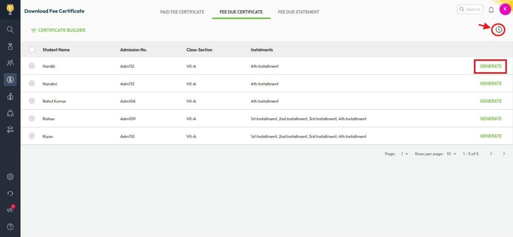The width and height of the screenshot is (513, 237).
Task: Click the user avatar labeled K
Action: point(505,10)
